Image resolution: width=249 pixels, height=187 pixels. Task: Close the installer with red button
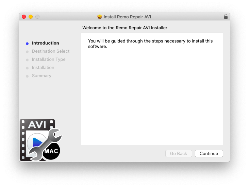click(24, 17)
